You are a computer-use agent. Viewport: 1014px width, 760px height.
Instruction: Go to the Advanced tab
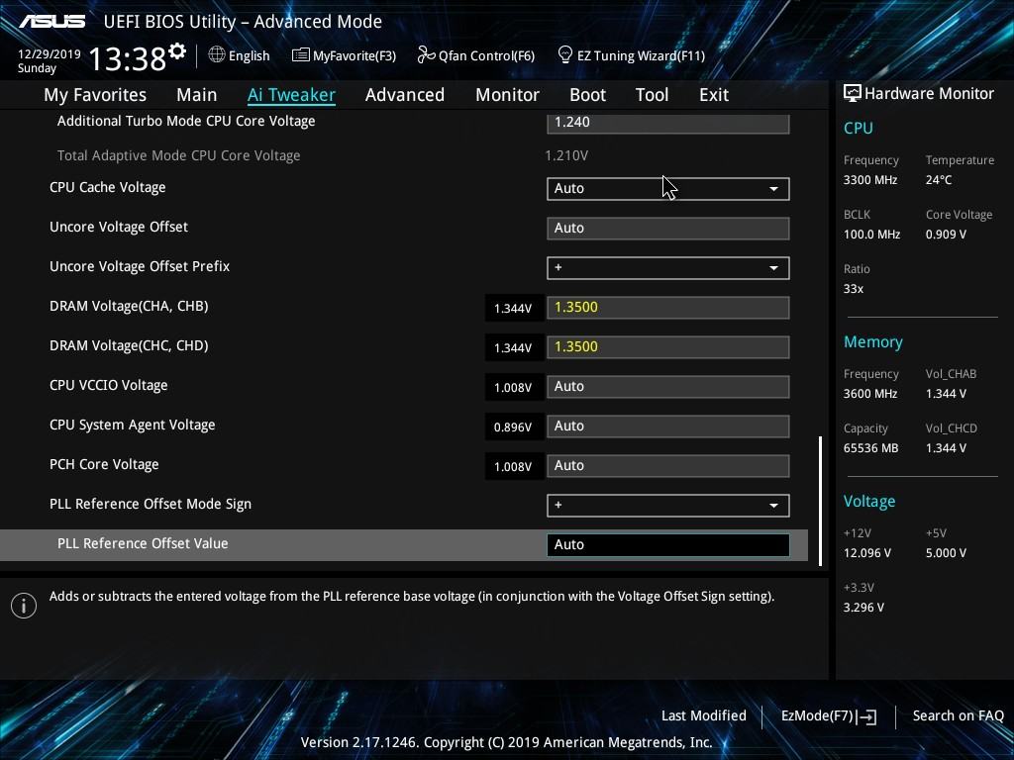pyautogui.click(x=405, y=95)
